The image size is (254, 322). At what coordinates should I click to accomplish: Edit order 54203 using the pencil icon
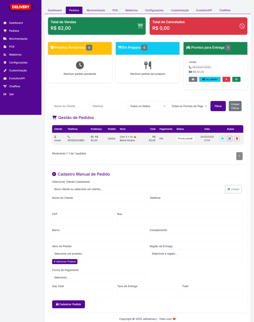point(229,138)
